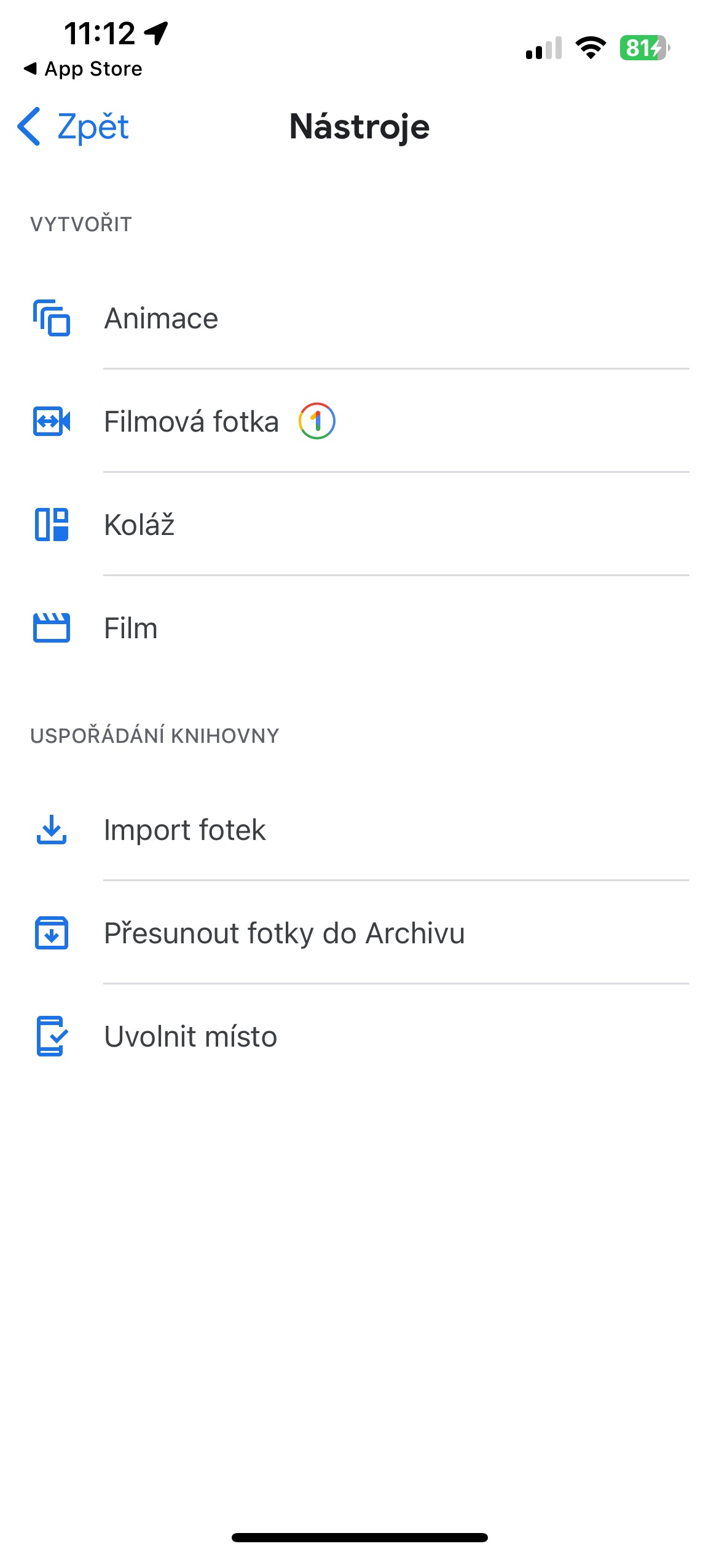Tap the Filmová fotka cinematic icon

[x=52, y=422]
